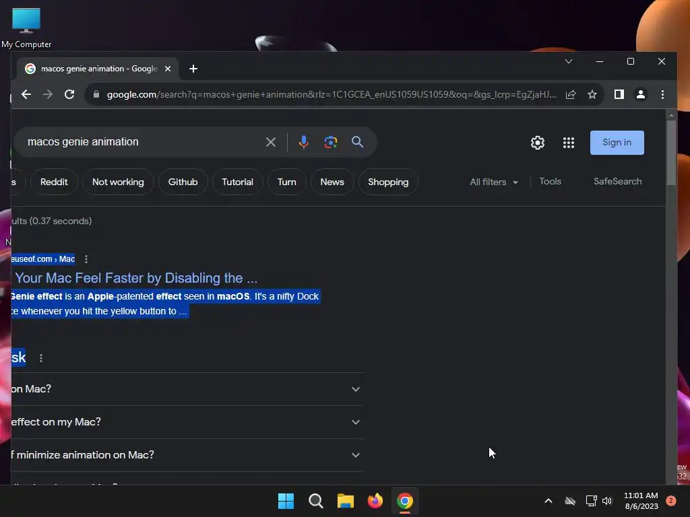Launch Firefox from the taskbar
Screen dimensions: 690x517
click(x=375, y=501)
